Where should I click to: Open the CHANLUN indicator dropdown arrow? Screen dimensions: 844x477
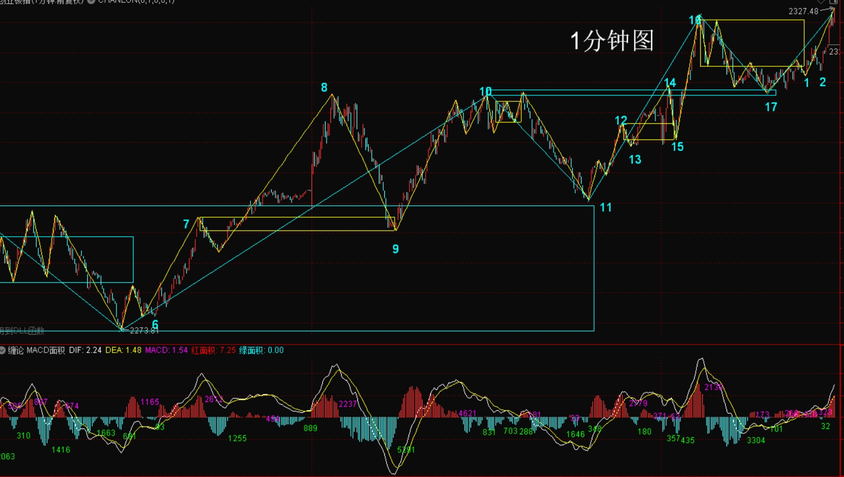[91, 2]
